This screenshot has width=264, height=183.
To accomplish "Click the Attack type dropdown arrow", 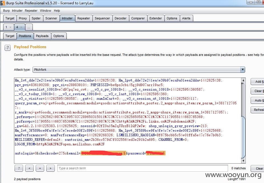I will click(242, 70).
